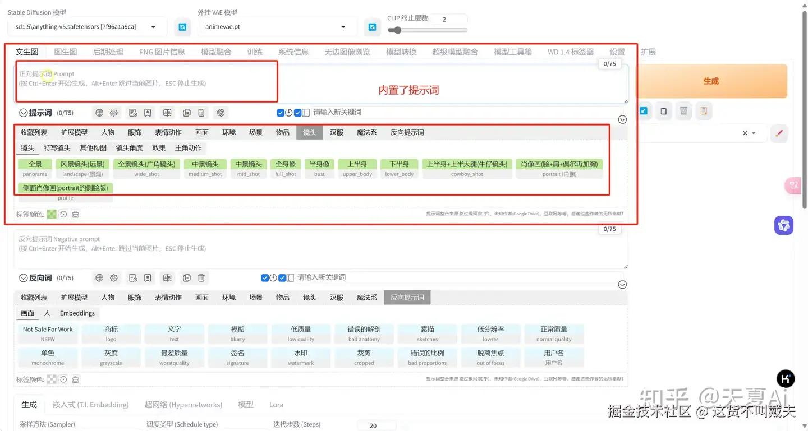Click the blue arrow icon below 生成
This screenshot has width=808, height=431.
point(644,111)
